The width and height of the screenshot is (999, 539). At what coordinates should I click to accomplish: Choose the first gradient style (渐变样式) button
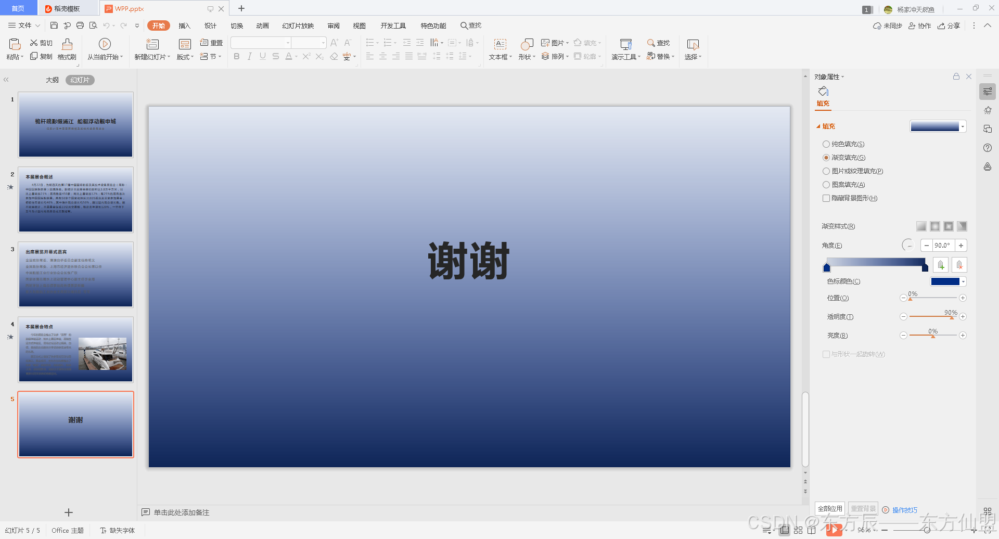pyautogui.click(x=921, y=226)
